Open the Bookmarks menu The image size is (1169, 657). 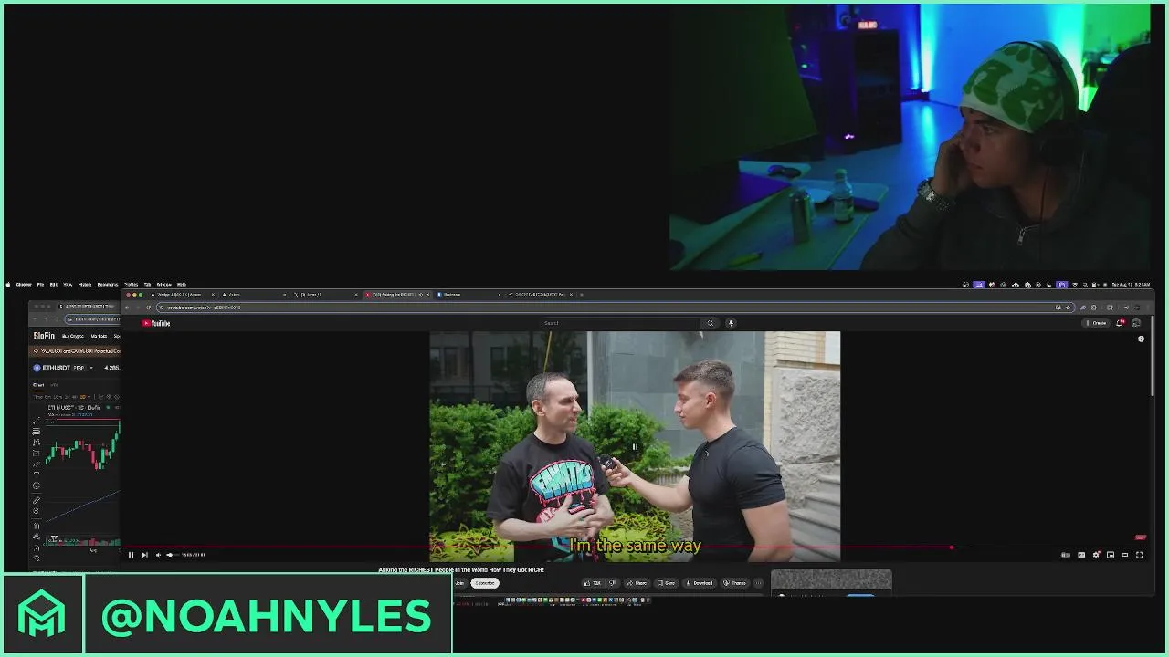coord(108,285)
